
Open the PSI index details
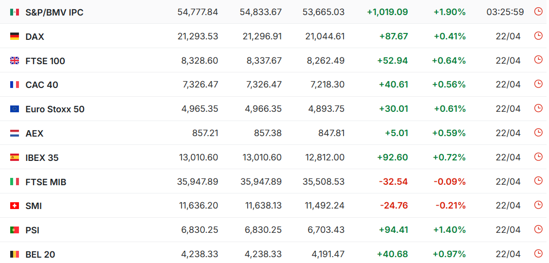tap(32, 230)
